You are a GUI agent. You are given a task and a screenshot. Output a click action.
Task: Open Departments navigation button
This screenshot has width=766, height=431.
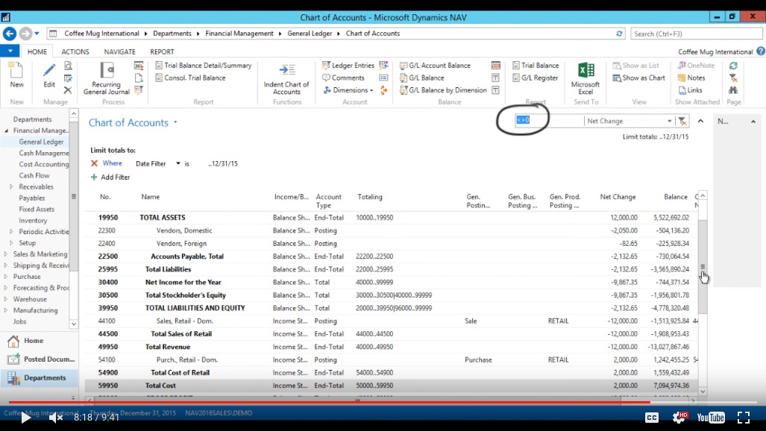[39, 378]
